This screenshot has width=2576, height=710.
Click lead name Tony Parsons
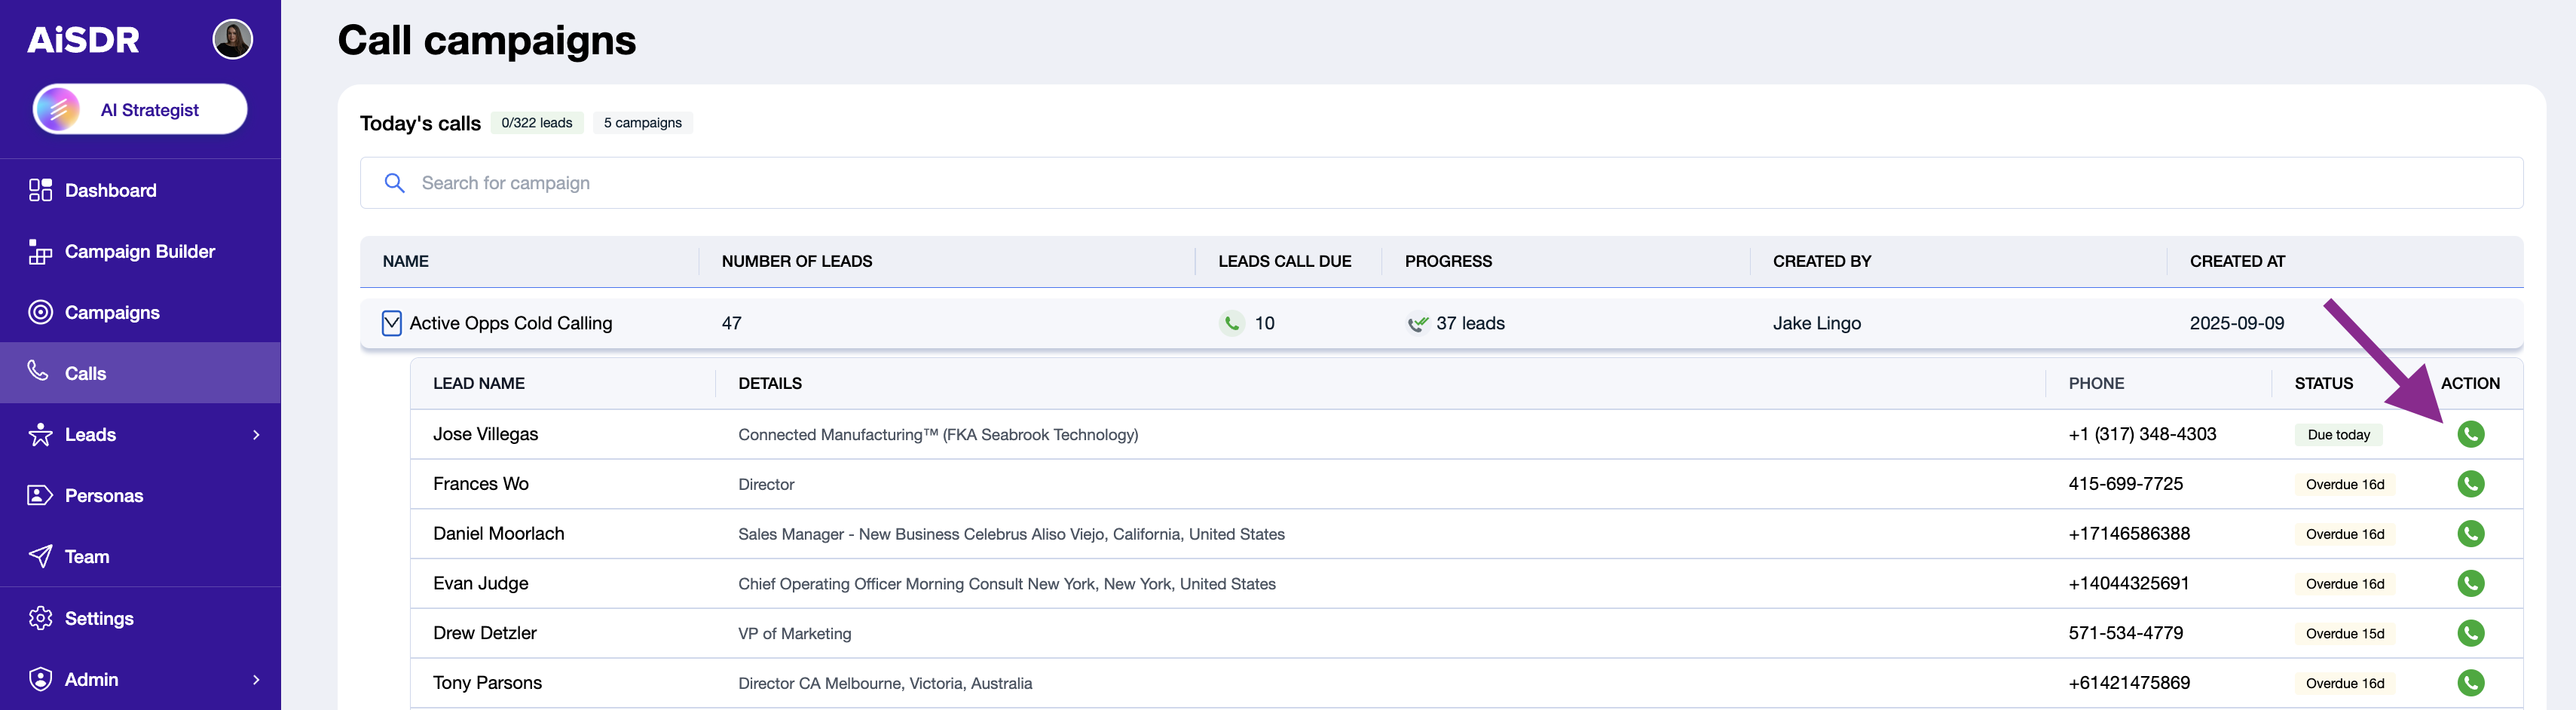[487, 683]
